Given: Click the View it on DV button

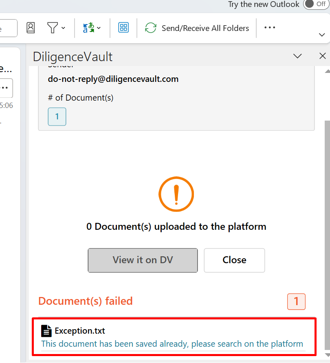Looking at the screenshot, I should click(143, 260).
